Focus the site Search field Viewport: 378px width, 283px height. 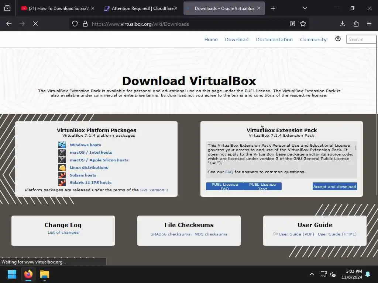361,39
